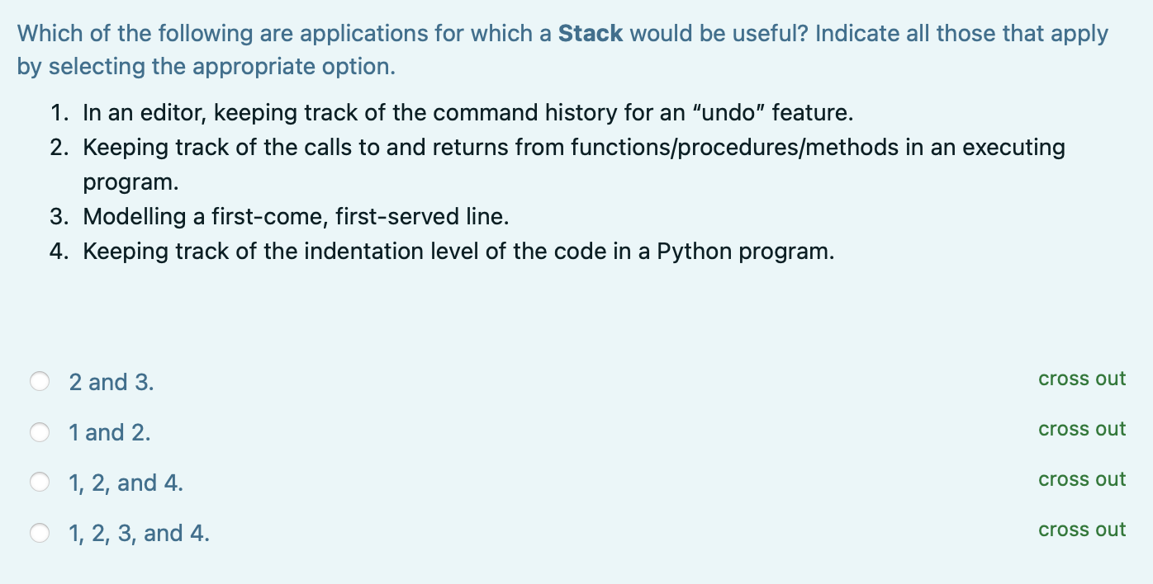Click the bold word "Stack" in the question

(591, 34)
